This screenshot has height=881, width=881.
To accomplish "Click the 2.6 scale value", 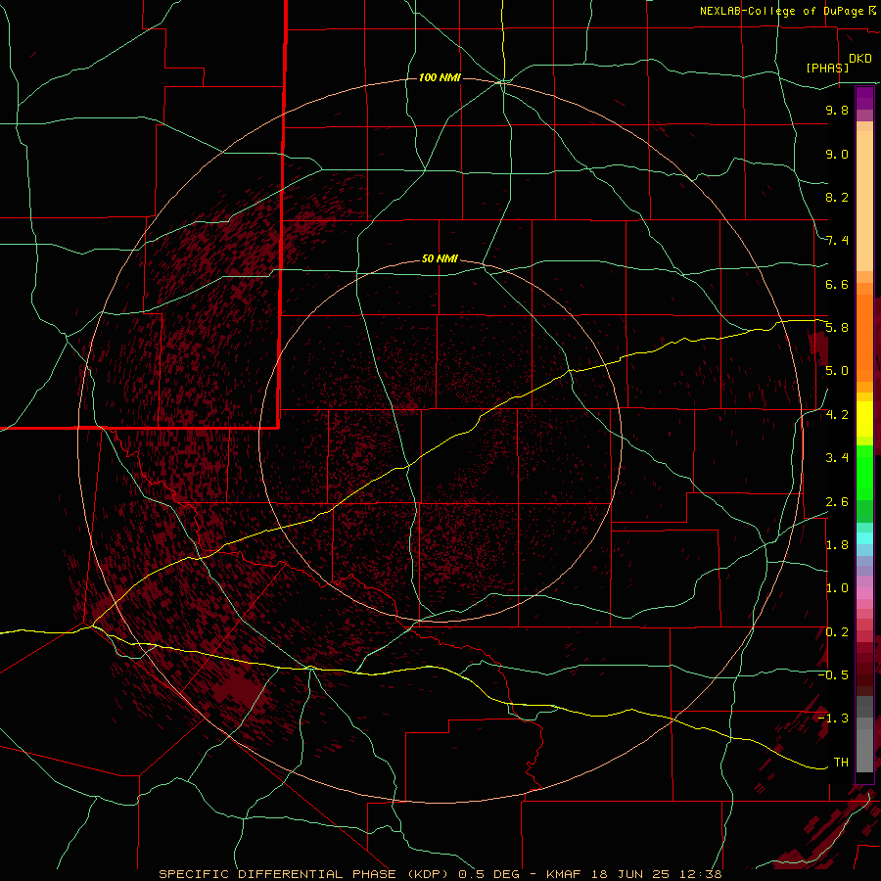I will coord(837,502).
